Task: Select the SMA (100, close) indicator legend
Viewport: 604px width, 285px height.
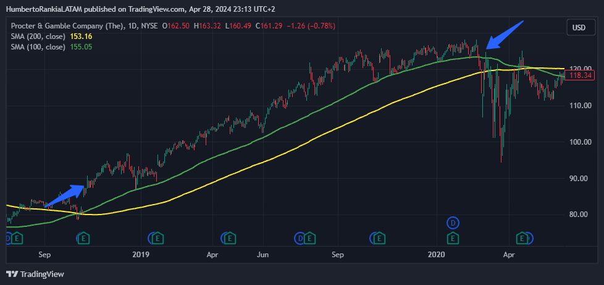Action: coord(38,46)
